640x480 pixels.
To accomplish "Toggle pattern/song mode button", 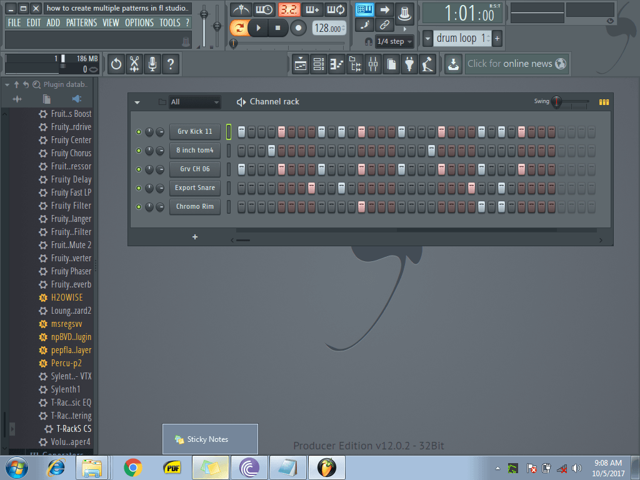I will tap(238, 28).
